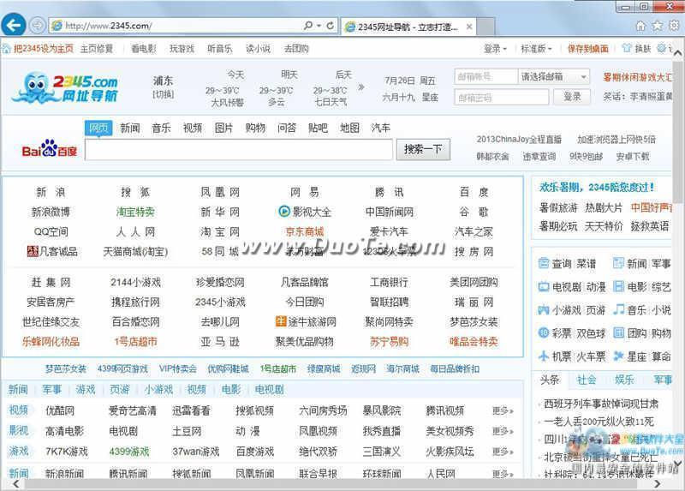Image resolution: width=685 pixels, height=491 pixels.
Task: Select the 图片 search tab
Action: click(223, 129)
